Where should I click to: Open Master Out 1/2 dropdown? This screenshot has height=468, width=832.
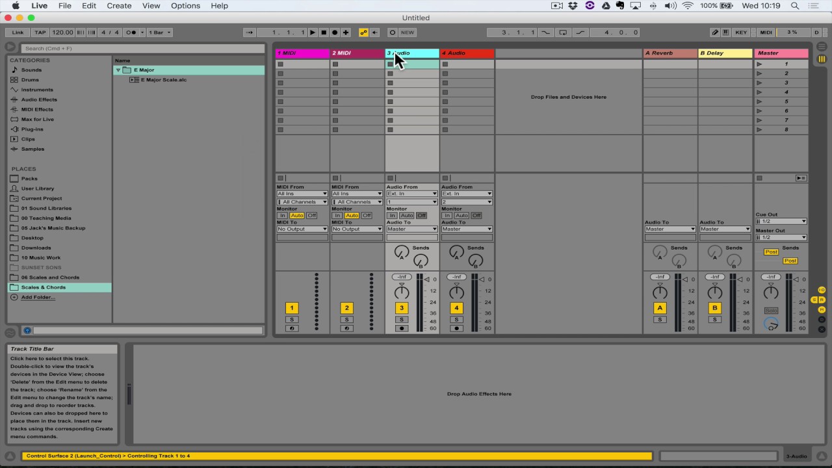781,237
